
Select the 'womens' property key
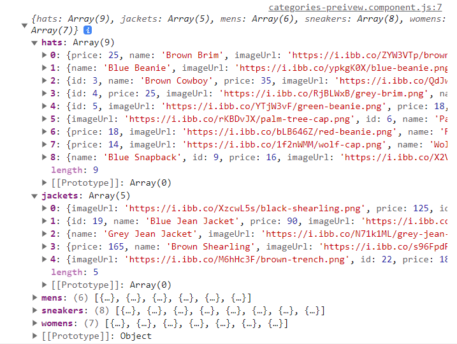(x=57, y=324)
